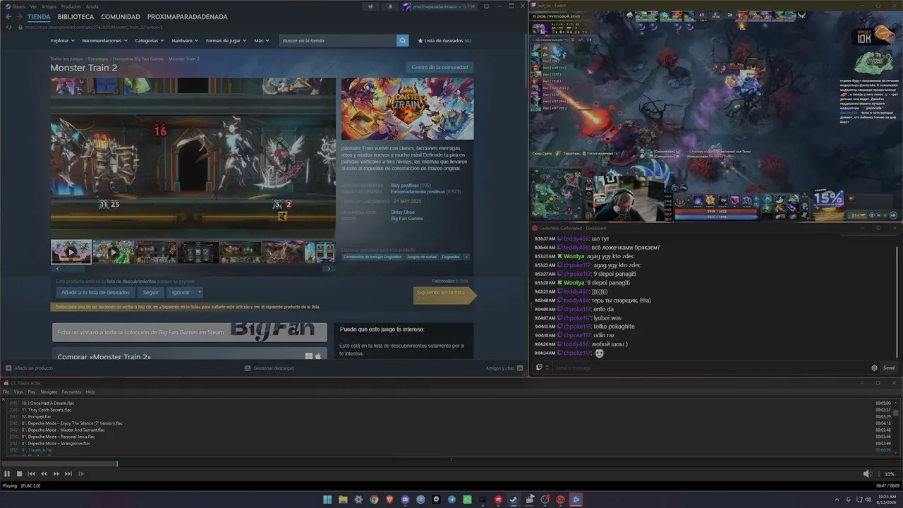
Task: Expand the Categorías dropdown
Action: (x=149, y=41)
